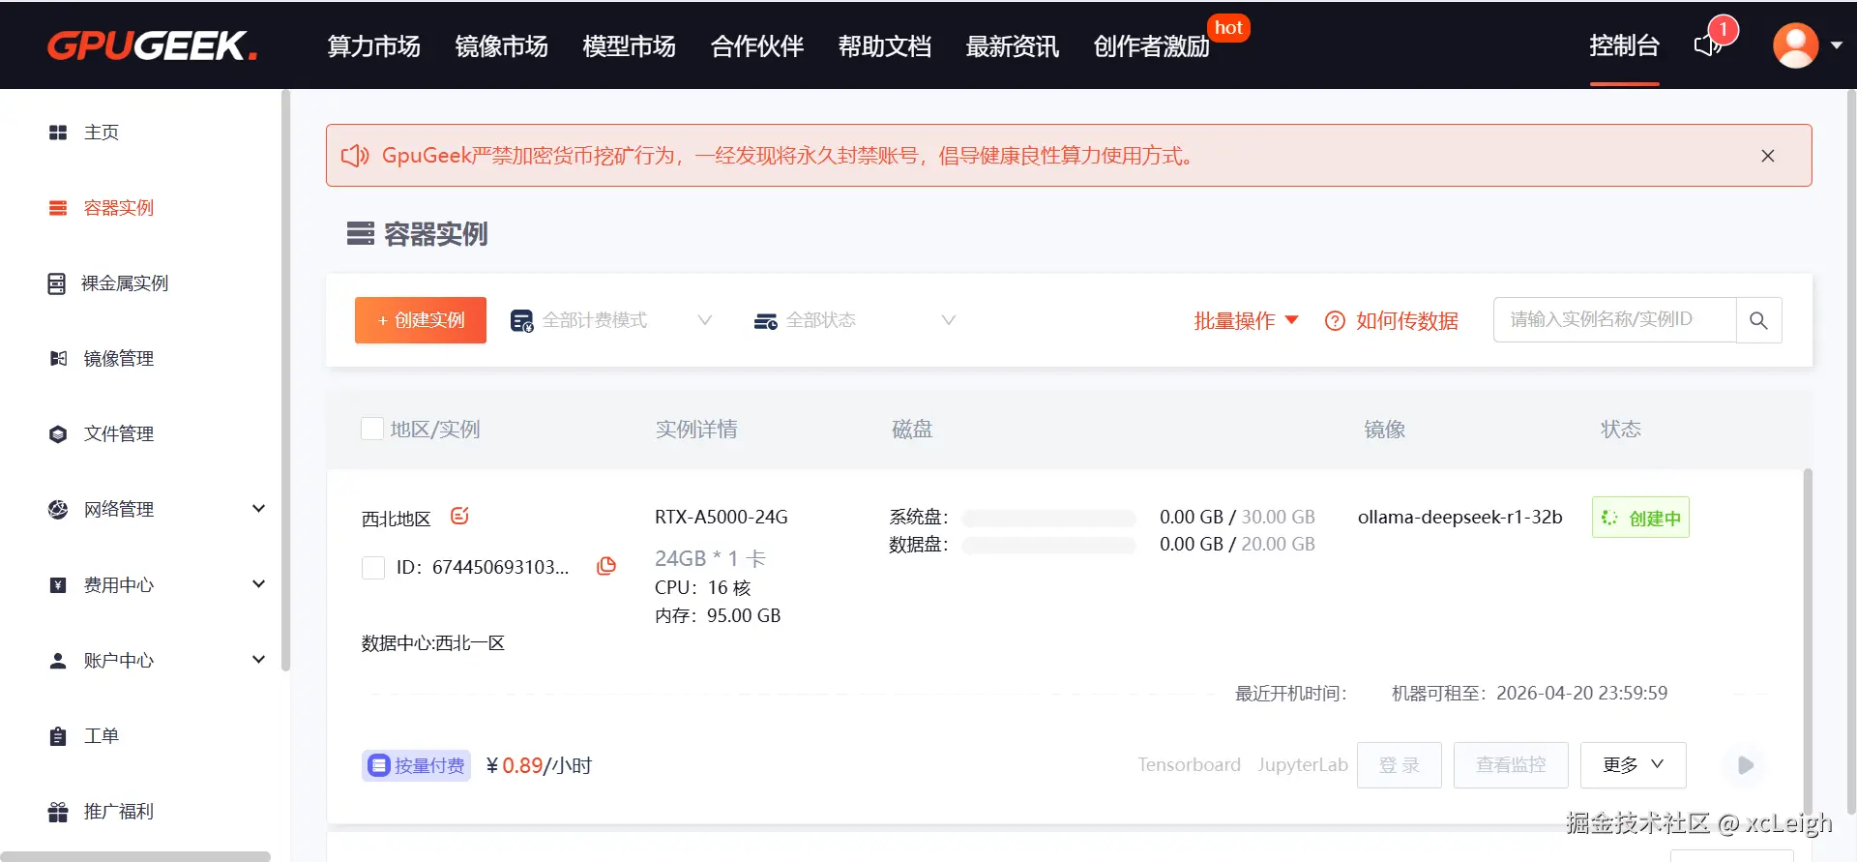This screenshot has width=1857, height=862.
Task: Click the 主页 grid icon in sidebar
Action: click(x=58, y=133)
